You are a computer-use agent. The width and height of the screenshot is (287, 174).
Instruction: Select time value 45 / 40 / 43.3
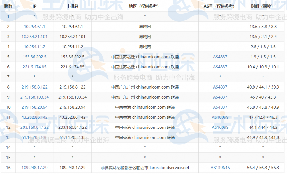[x=263, y=97]
